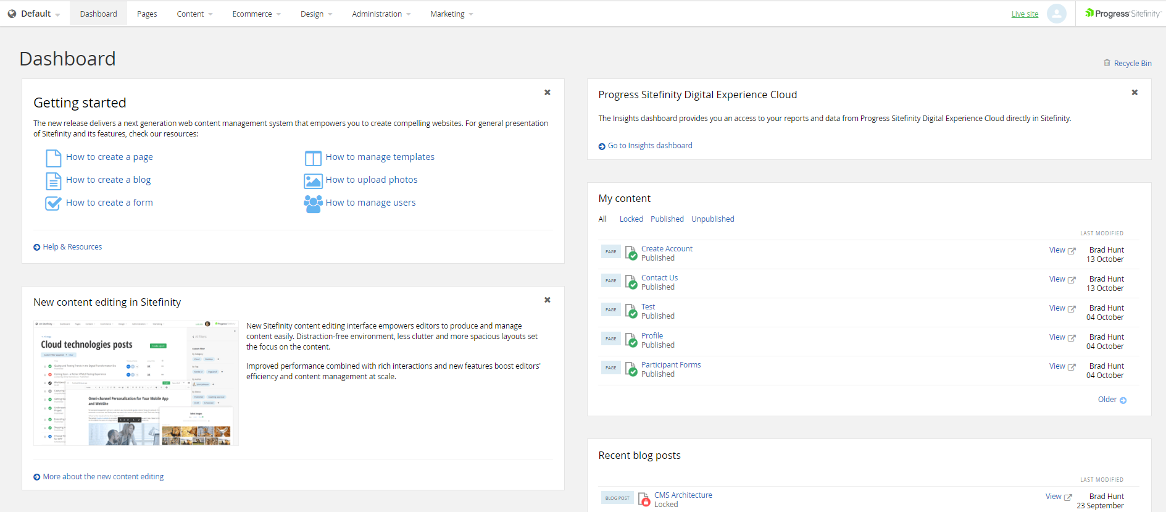Viewport: 1166px width, 512px height.
Task: Switch to the Dashboard tab
Action: tap(98, 14)
